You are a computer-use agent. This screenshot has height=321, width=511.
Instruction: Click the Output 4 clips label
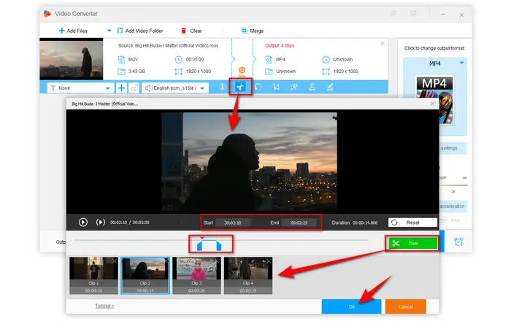[x=280, y=45]
